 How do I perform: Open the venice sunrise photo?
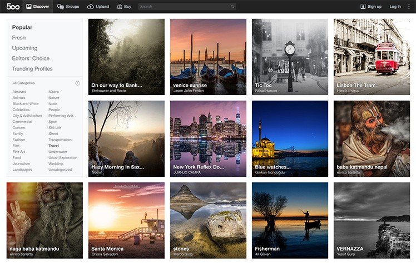pos(208,57)
